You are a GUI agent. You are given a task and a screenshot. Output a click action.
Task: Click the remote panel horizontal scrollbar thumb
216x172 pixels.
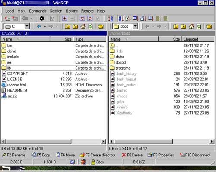coord(143,141)
